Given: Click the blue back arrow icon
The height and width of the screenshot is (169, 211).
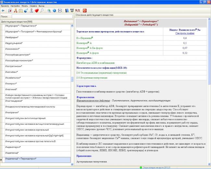Looking at the screenshot, I should tap(3, 10).
